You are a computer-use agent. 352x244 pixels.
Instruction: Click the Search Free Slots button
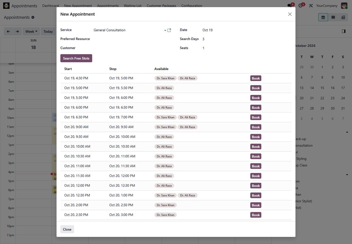(x=76, y=58)
